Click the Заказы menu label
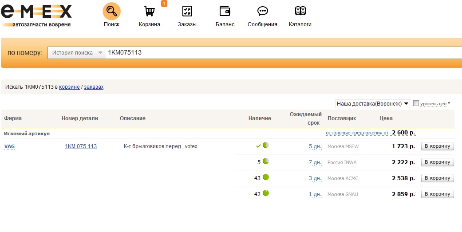Screen dimensions: 462x232 click(187, 24)
